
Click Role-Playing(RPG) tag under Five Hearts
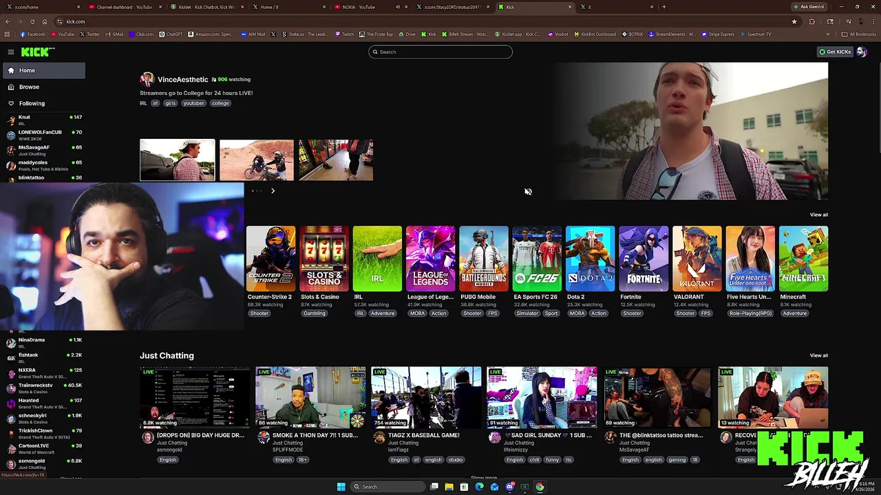pos(750,313)
